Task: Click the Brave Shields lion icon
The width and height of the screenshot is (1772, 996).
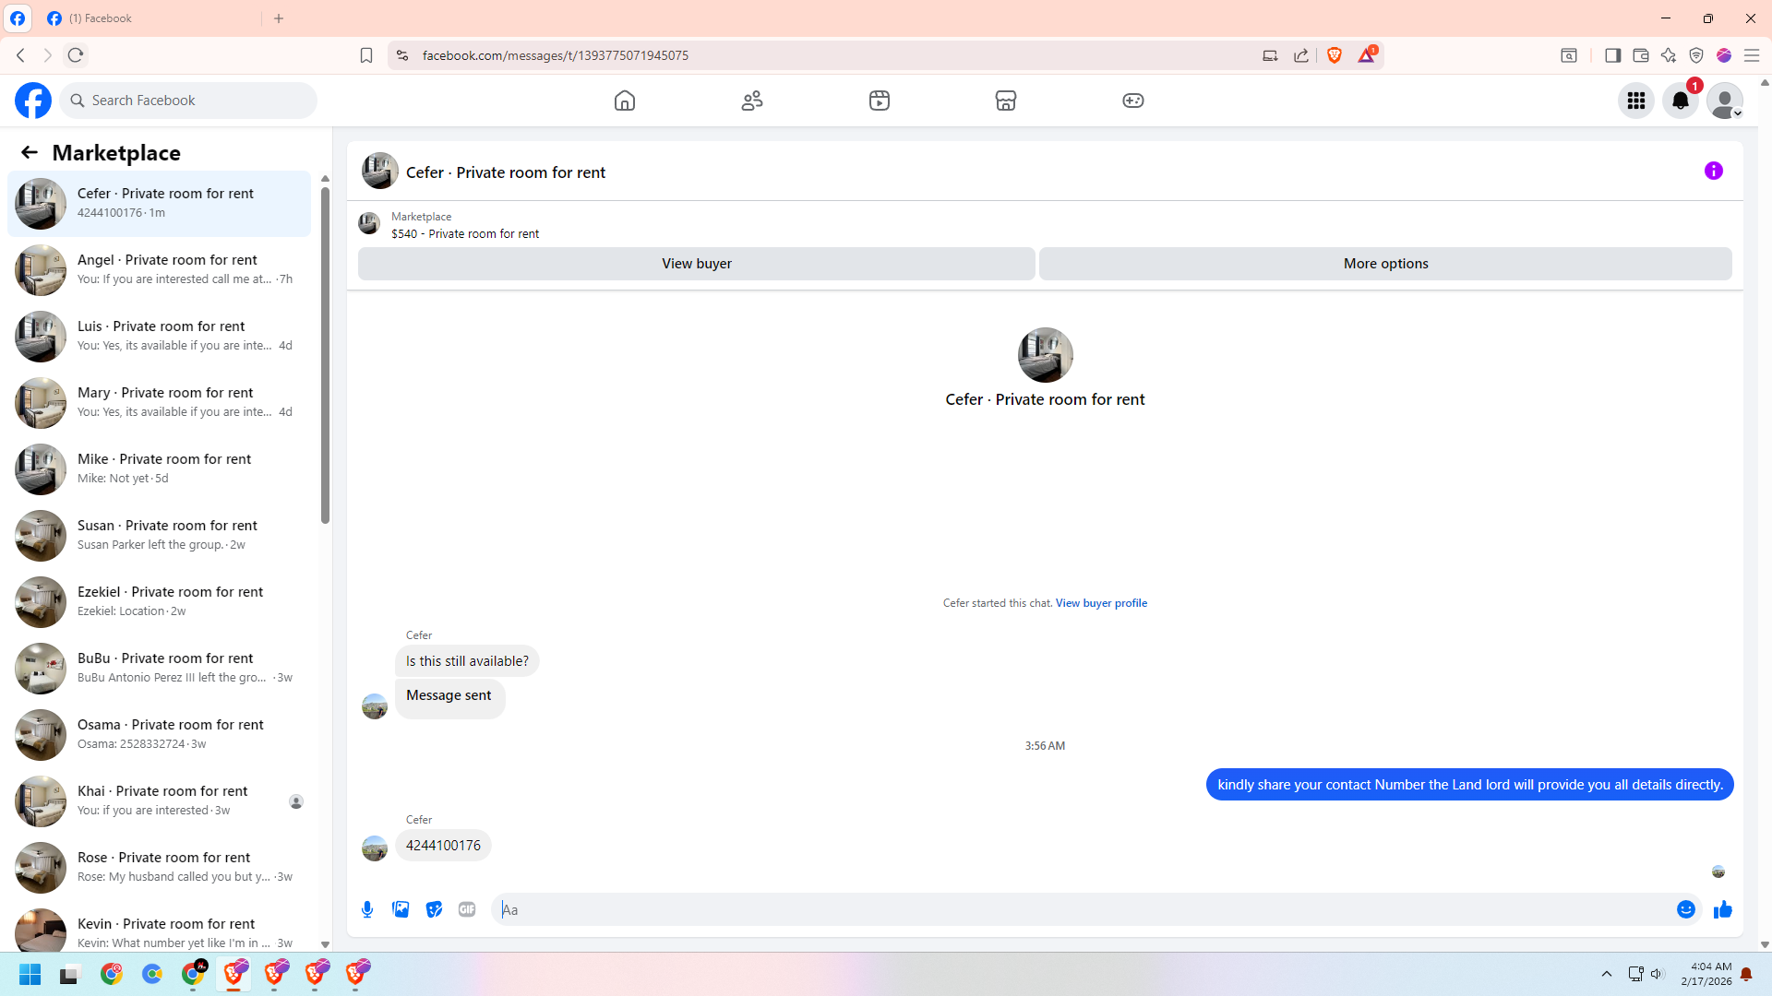Action: coord(1335,55)
